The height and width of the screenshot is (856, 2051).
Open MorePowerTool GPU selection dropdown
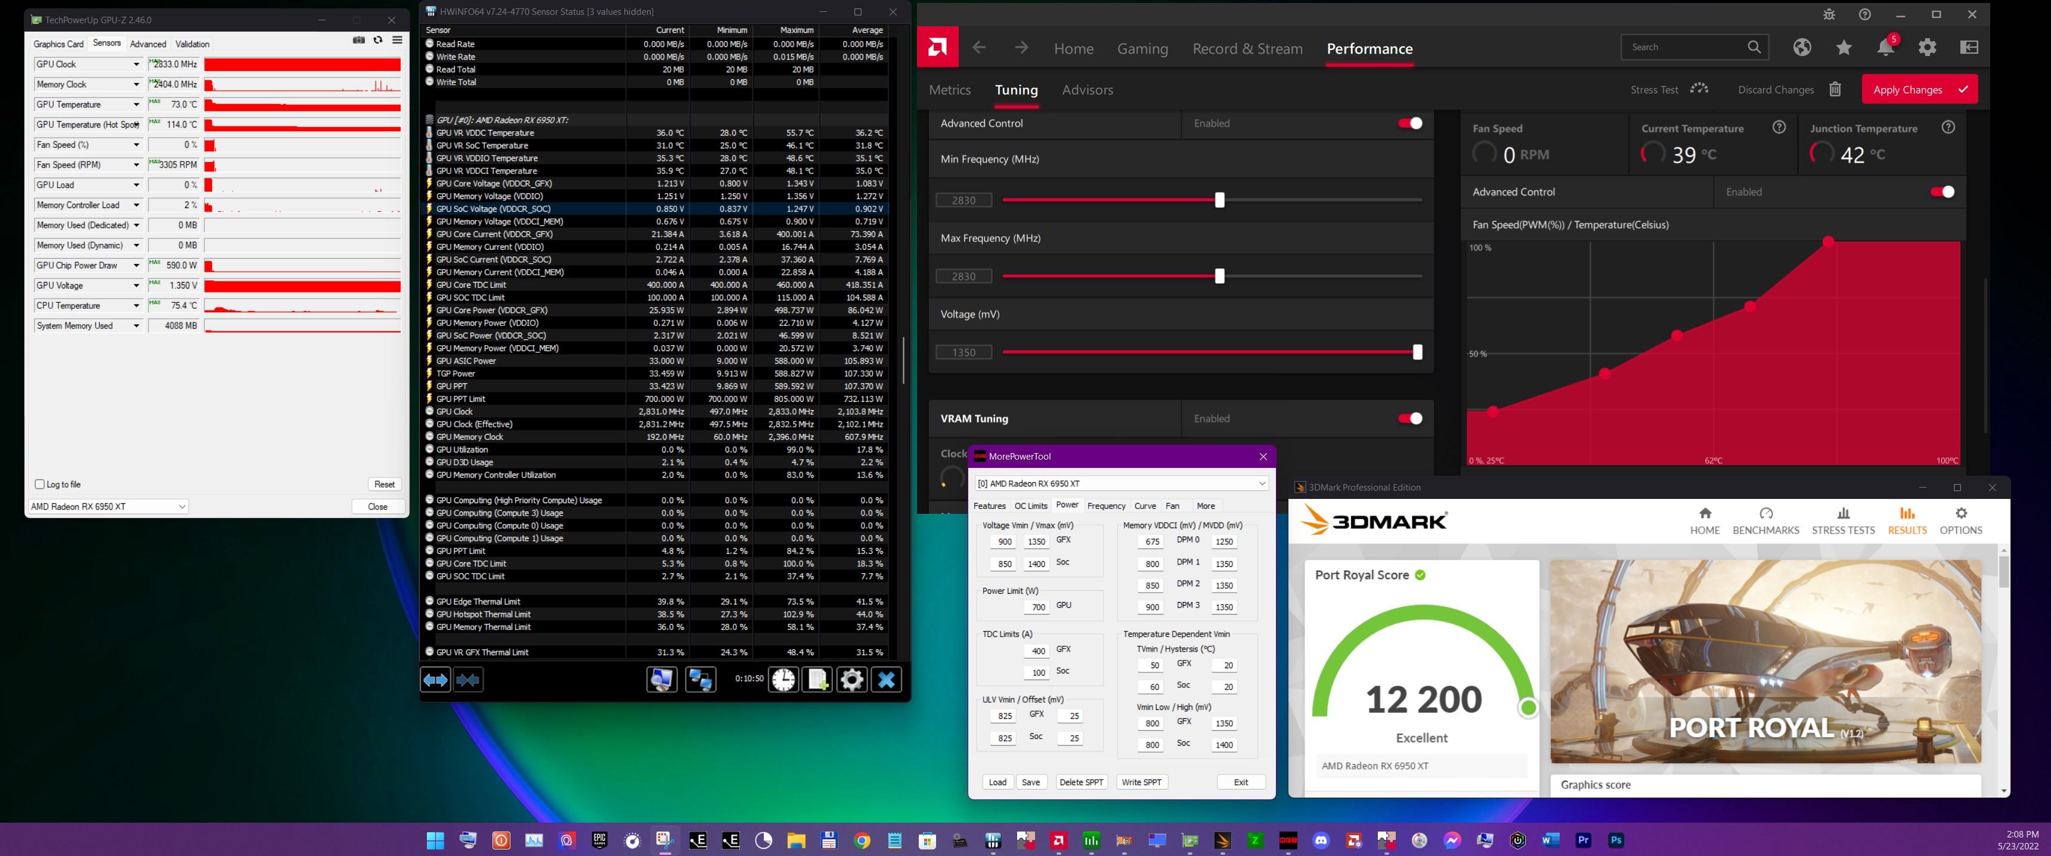point(1121,483)
